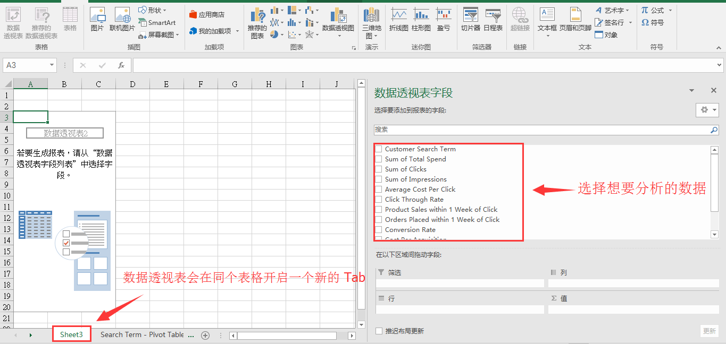Screen dimensions: 726x344
Task: Insert a 折线图 sparkline
Action: click(x=398, y=19)
